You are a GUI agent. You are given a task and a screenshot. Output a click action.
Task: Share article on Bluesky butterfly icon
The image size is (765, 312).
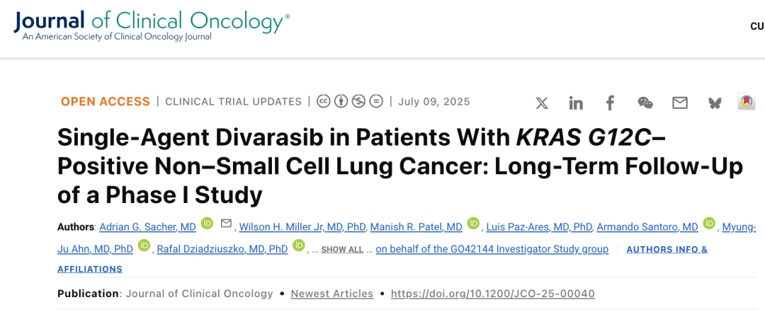click(x=714, y=103)
